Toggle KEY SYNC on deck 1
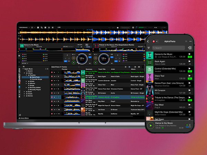This screenshot has height=155, width=207. [x=80, y=45]
